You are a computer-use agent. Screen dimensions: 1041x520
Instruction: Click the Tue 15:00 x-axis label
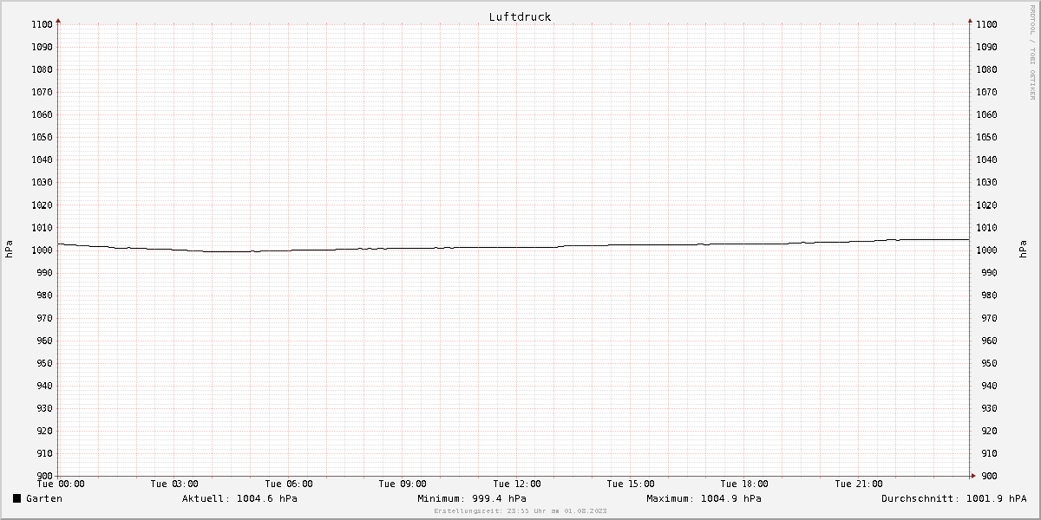pyautogui.click(x=631, y=484)
